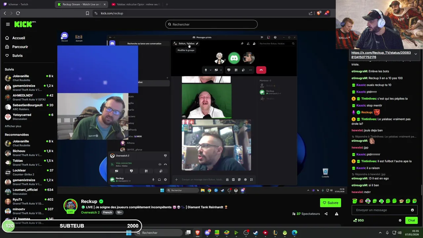Click the share stream icon
Image resolution: width=423 pixels, height=238 pixels.
326,214
